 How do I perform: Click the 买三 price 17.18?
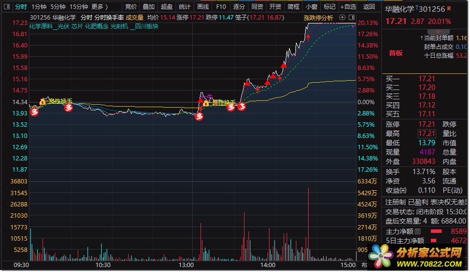(426, 96)
